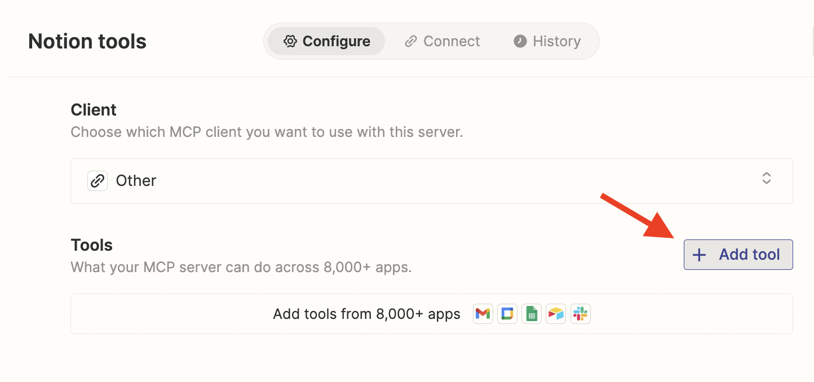Click the clock icon on History tab

520,41
